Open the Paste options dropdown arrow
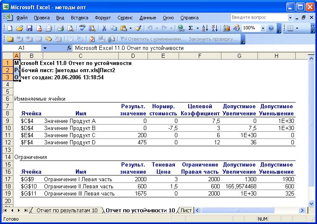The height and width of the screenshot is (224, 317). point(130,28)
